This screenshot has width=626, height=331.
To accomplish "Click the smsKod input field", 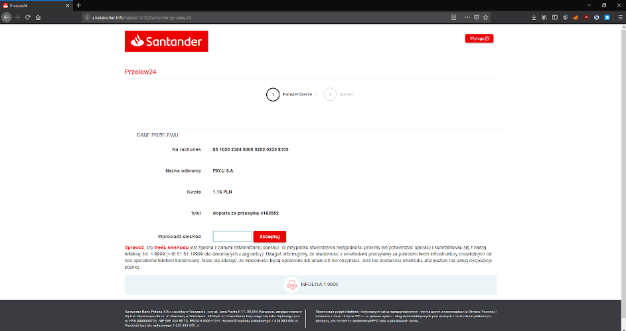I will tap(232, 237).
